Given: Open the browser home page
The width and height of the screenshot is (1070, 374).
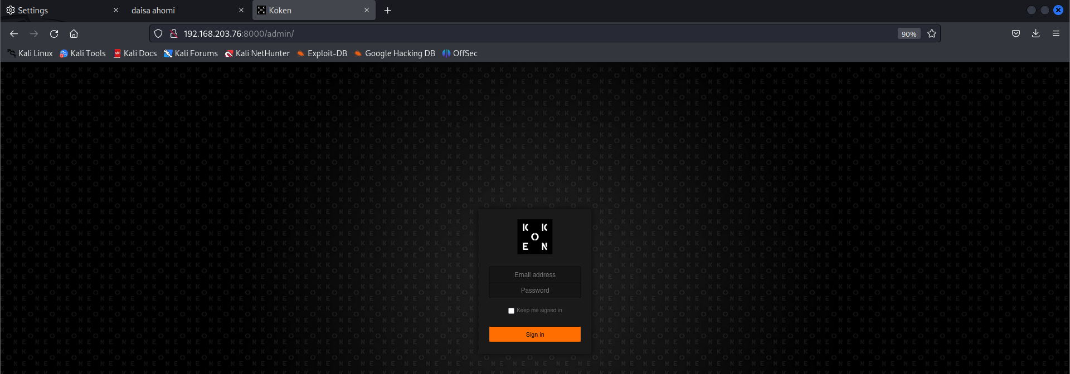Looking at the screenshot, I should 74,34.
